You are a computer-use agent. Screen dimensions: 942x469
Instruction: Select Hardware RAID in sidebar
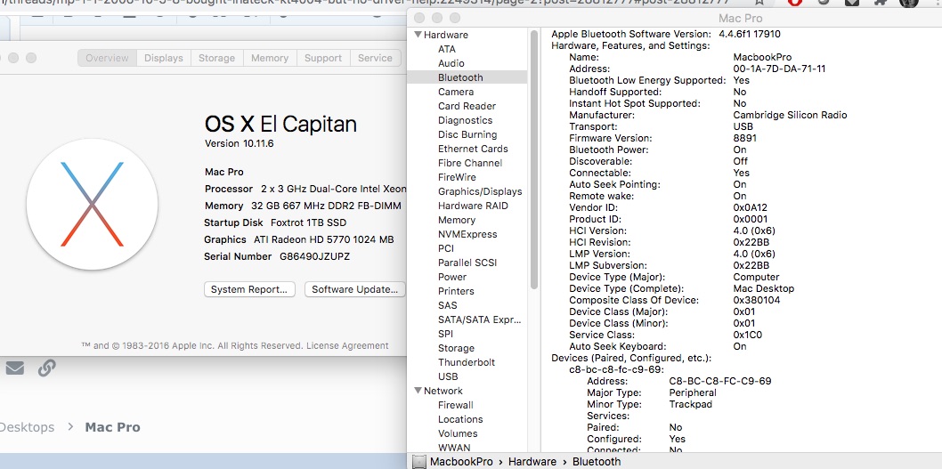473,206
